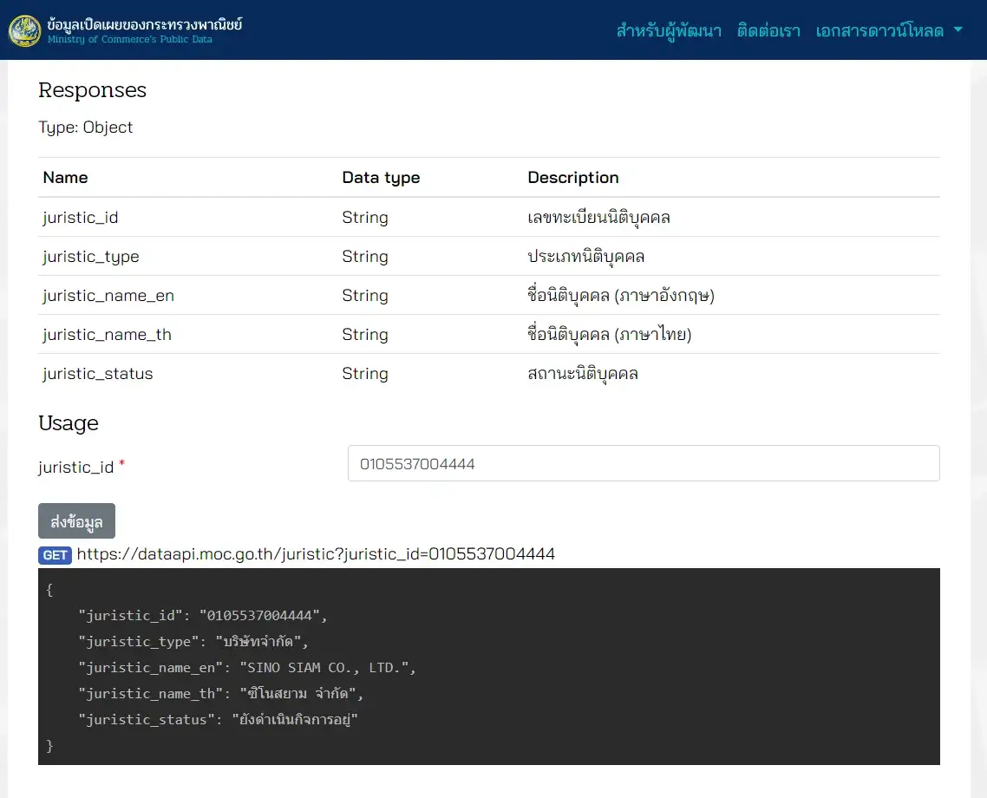Click the Description column header
987x798 pixels.
tap(572, 178)
